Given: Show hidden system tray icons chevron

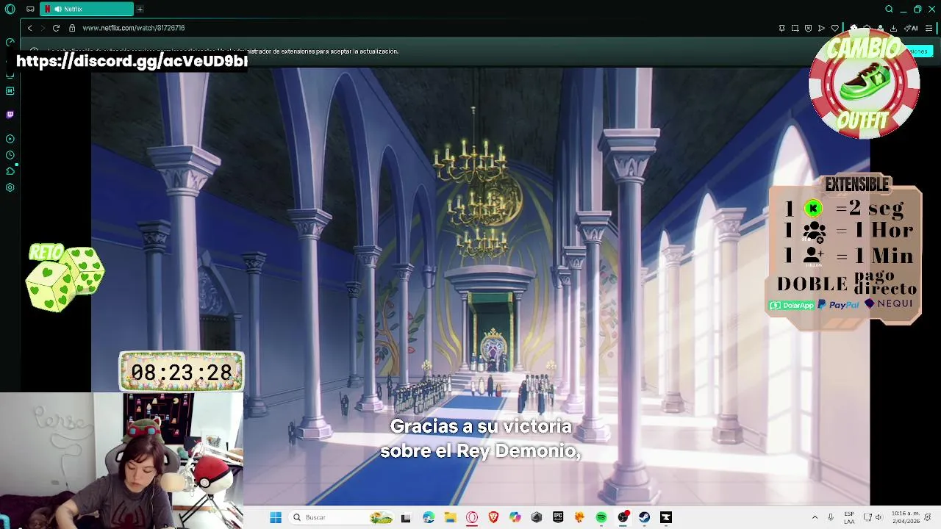Looking at the screenshot, I should (x=815, y=517).
